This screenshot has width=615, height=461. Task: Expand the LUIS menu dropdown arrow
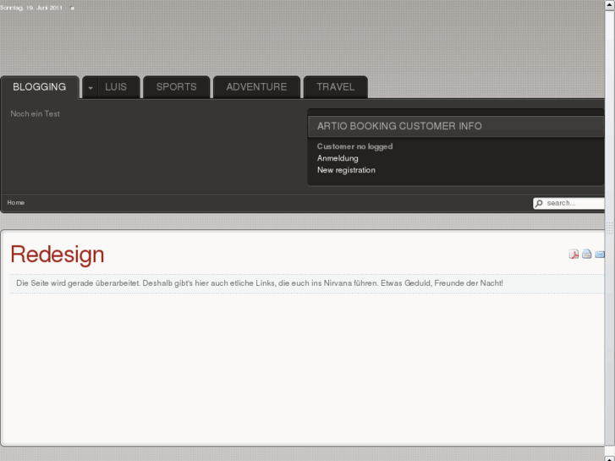coord(91,87)
